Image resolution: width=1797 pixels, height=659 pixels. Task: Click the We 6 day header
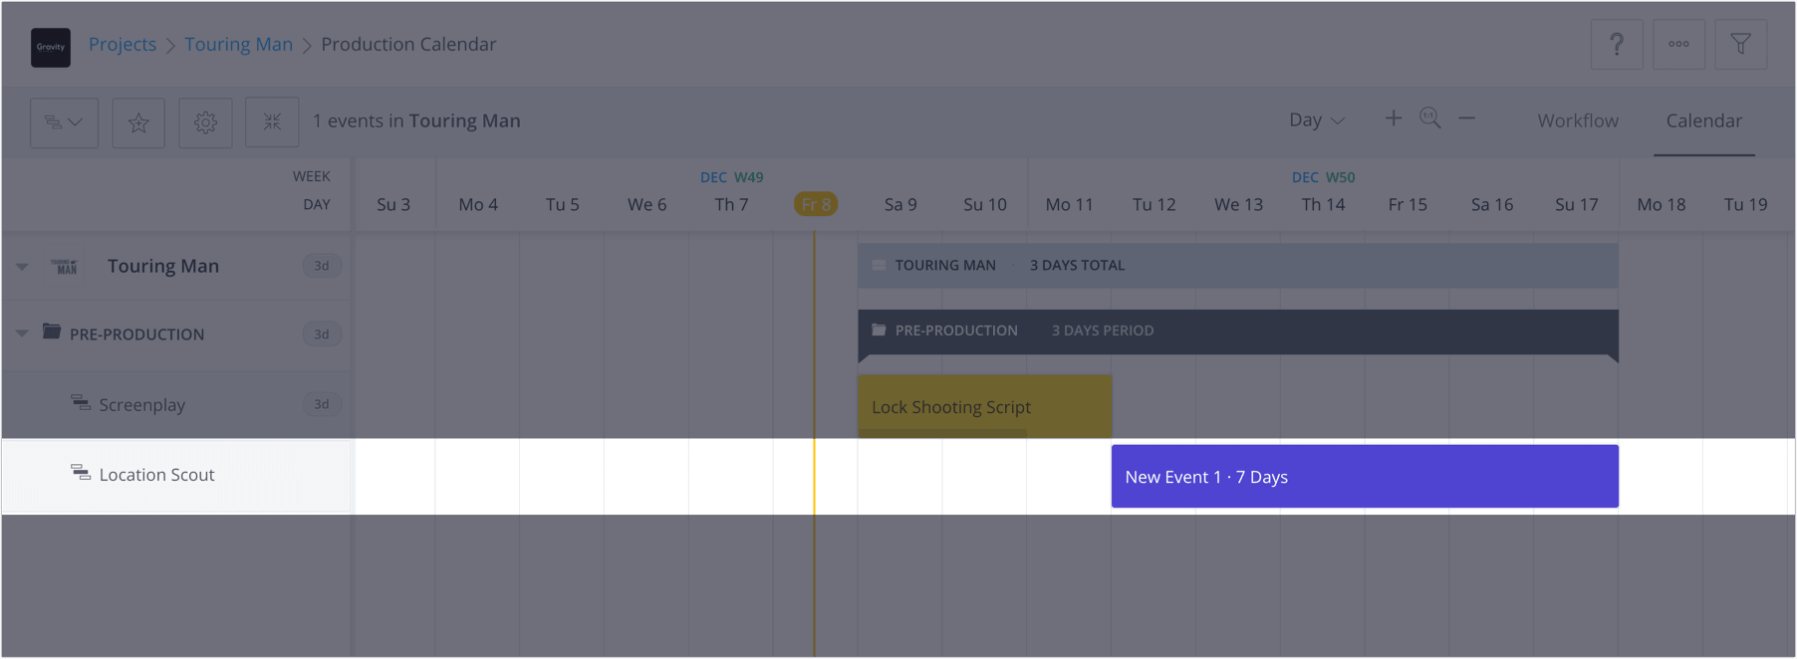click(x=647, y=204)
